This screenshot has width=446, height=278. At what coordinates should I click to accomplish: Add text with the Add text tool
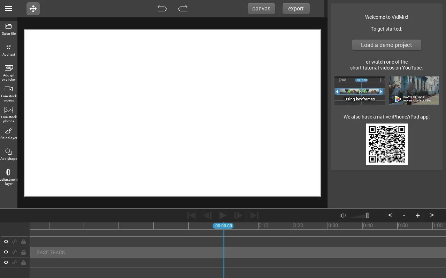coord(9,50)
